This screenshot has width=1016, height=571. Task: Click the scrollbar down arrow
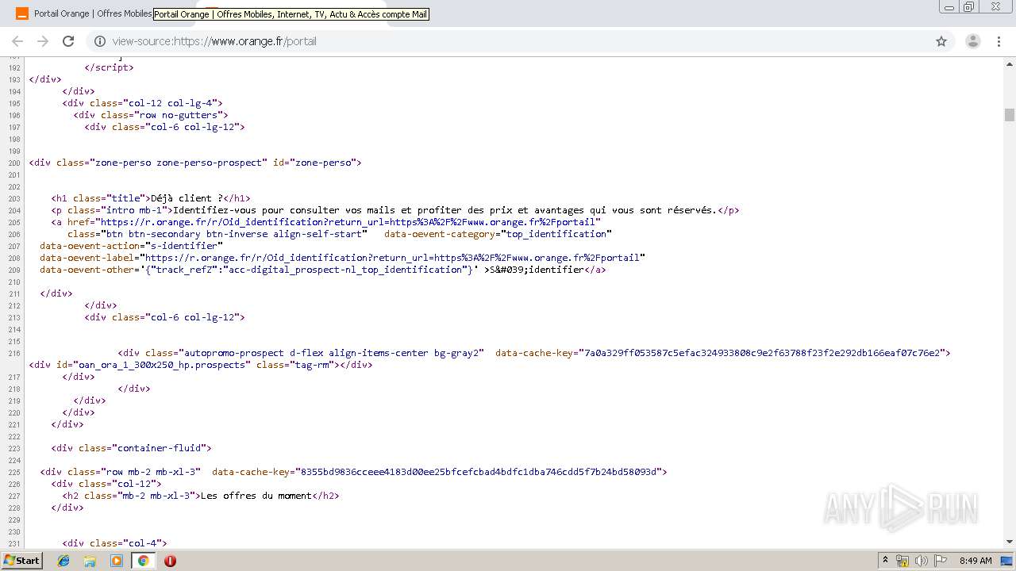coord(1010,542)
